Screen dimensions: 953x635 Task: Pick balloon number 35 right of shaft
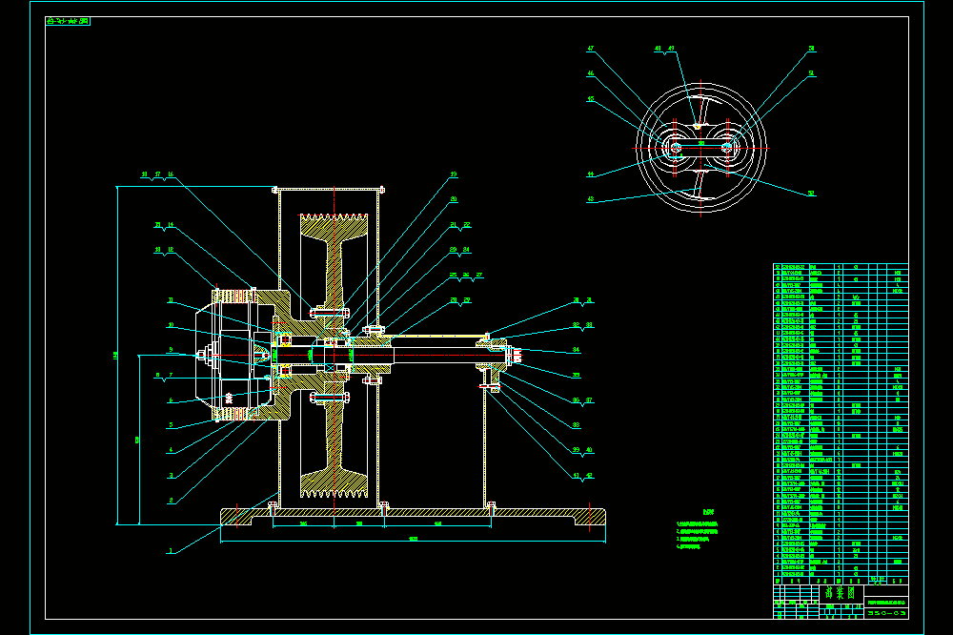[576, 376]
